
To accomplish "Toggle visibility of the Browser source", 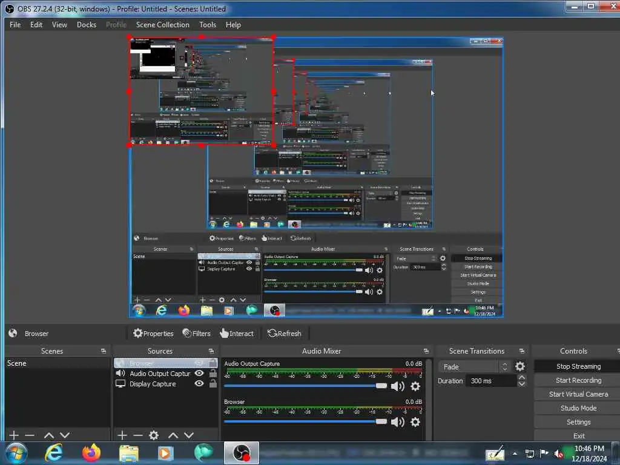I will (199, 363).
